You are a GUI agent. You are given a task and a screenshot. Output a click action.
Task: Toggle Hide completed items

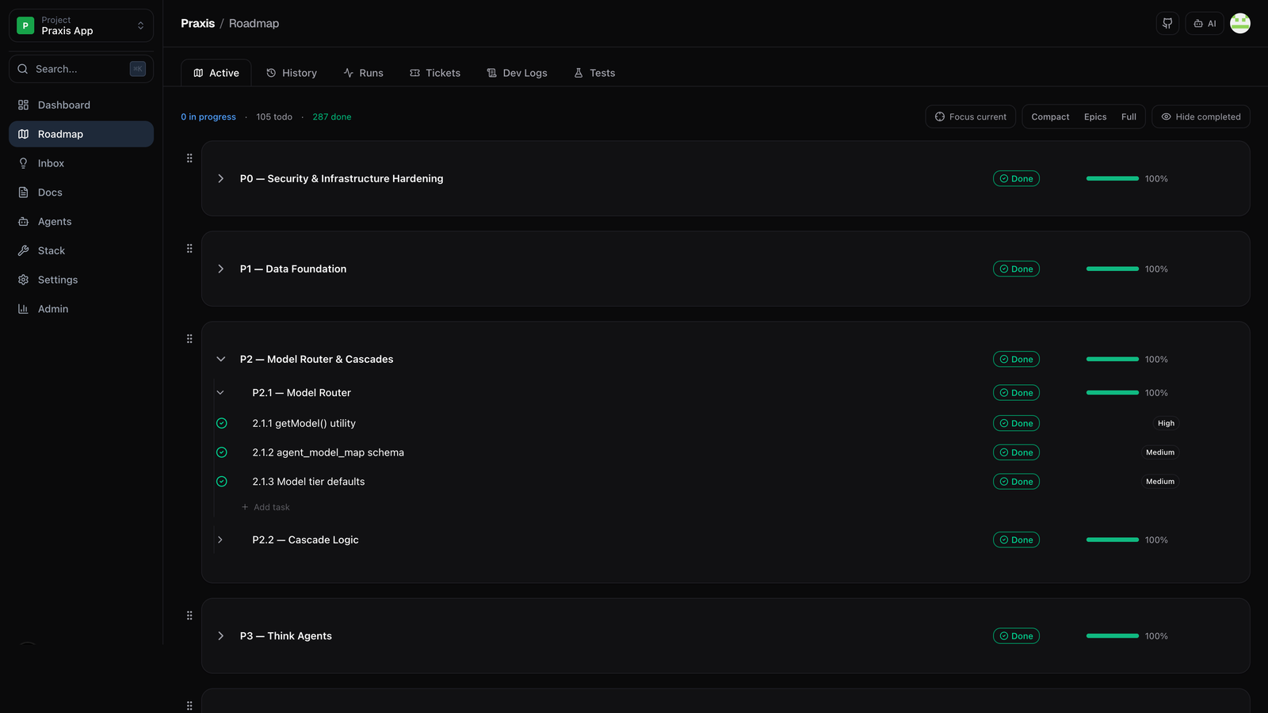[1201, 116]
